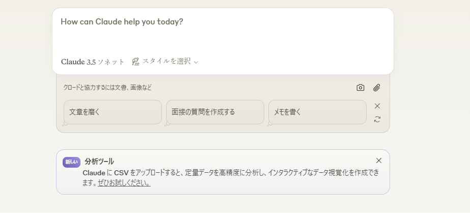Viewport: 470px width, 213px height.
Task: Refresh the suggested prompts
Action: point(377,119)
